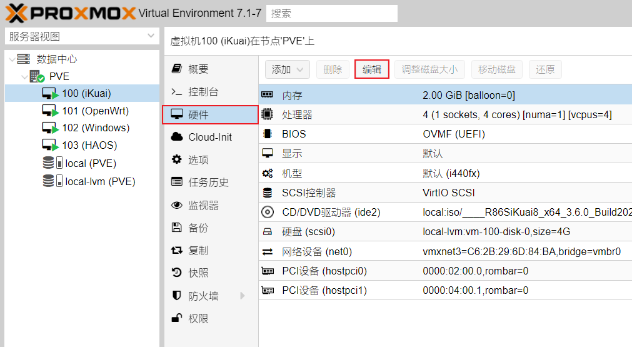
Task: Open the 概要 summary tab
Action: point(211,69)
